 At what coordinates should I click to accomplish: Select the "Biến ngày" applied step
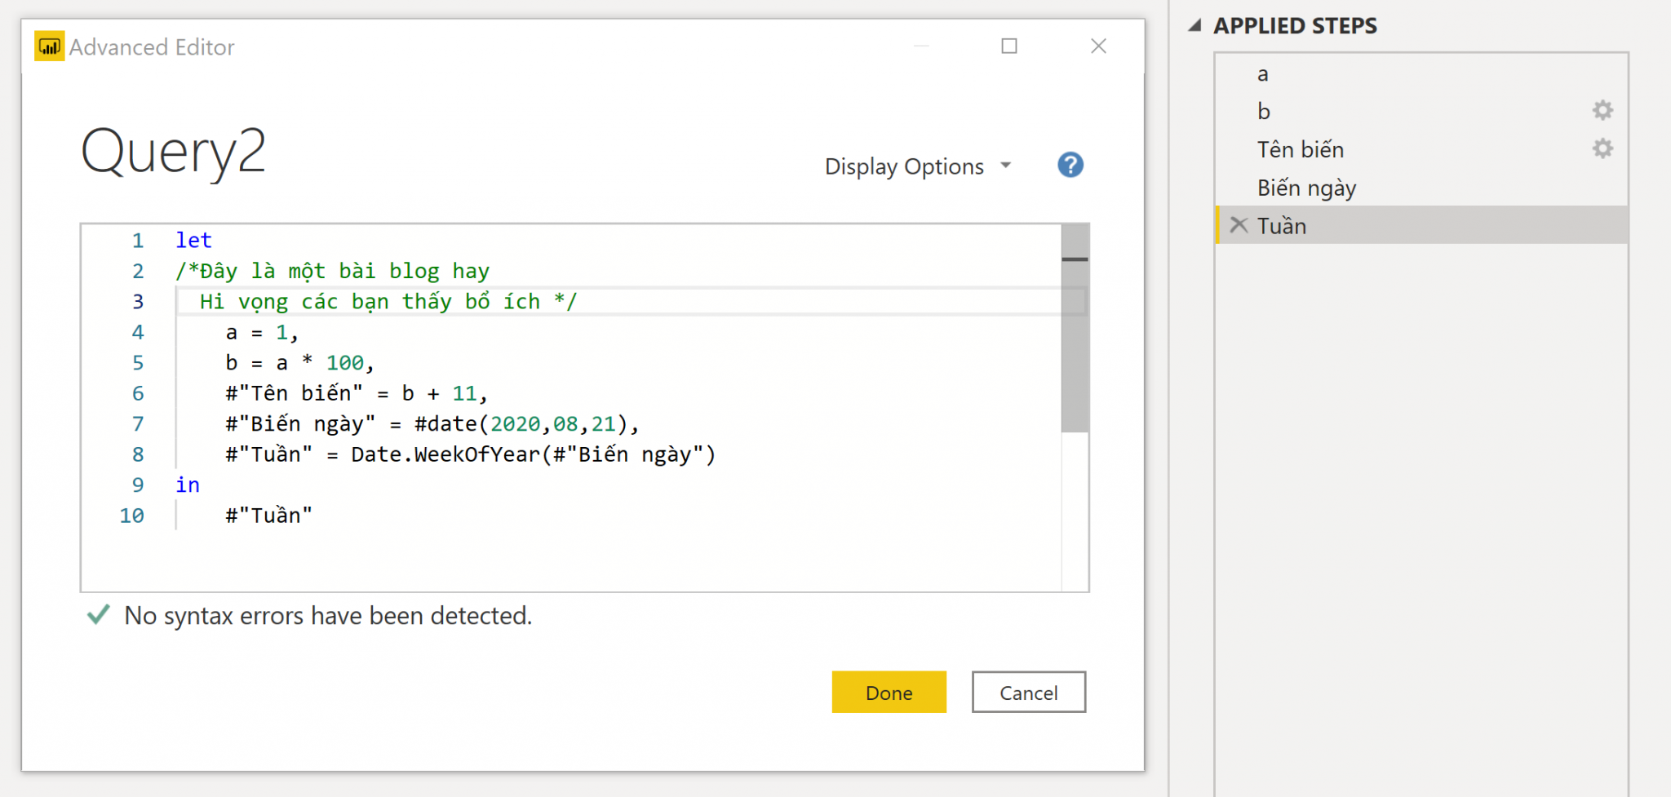pos(1307,187)
